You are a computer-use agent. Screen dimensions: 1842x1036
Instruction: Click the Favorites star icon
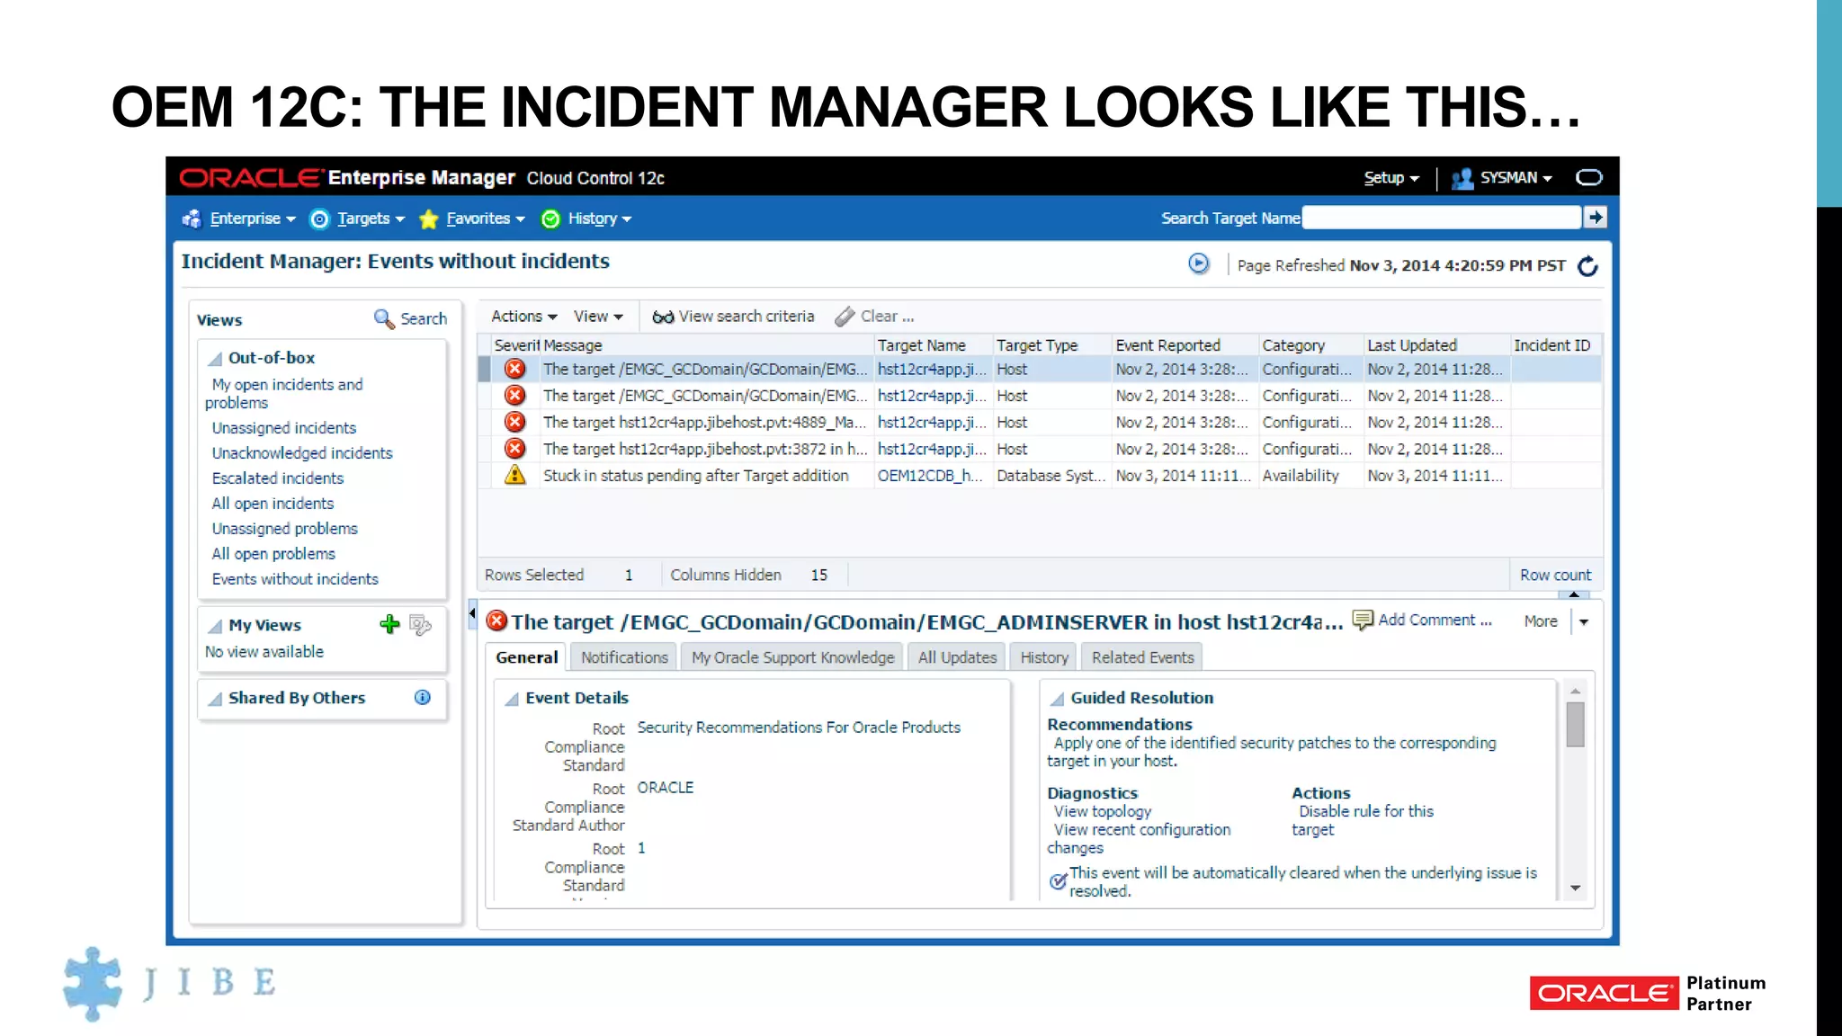coord(429,219)
